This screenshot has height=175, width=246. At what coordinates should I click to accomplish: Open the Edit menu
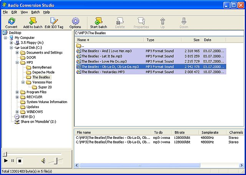[14, 12]
